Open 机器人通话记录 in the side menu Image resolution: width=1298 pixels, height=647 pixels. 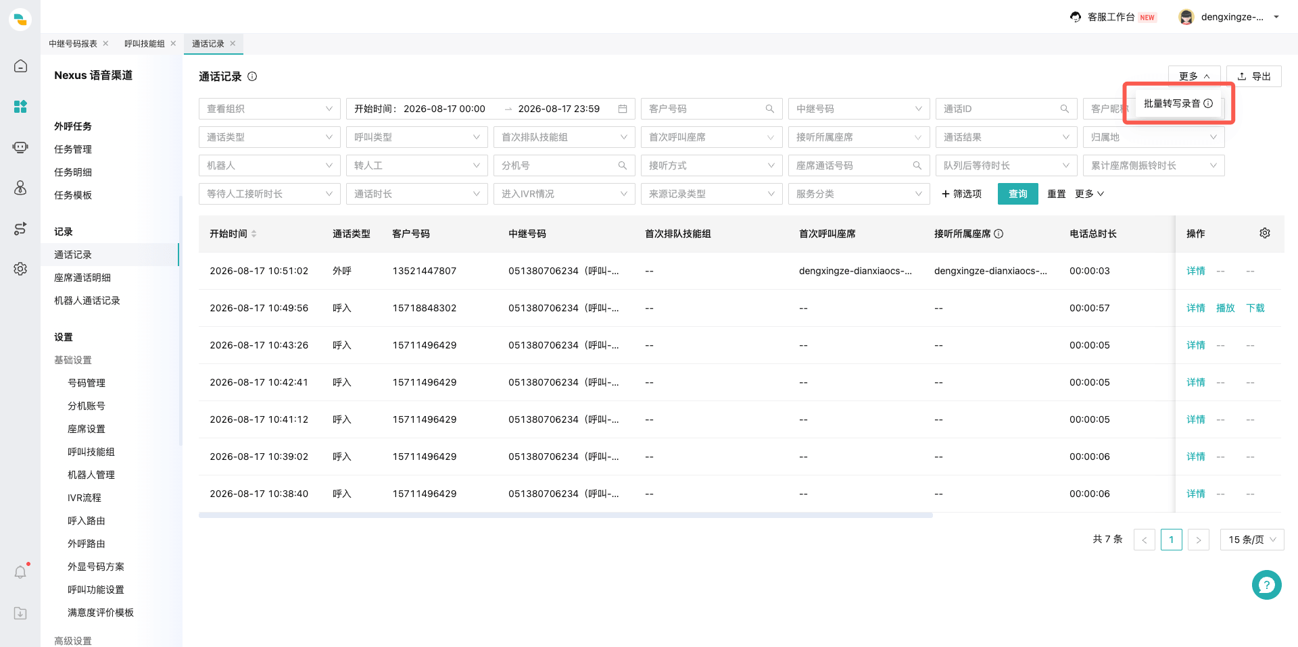tap(87, 301)
